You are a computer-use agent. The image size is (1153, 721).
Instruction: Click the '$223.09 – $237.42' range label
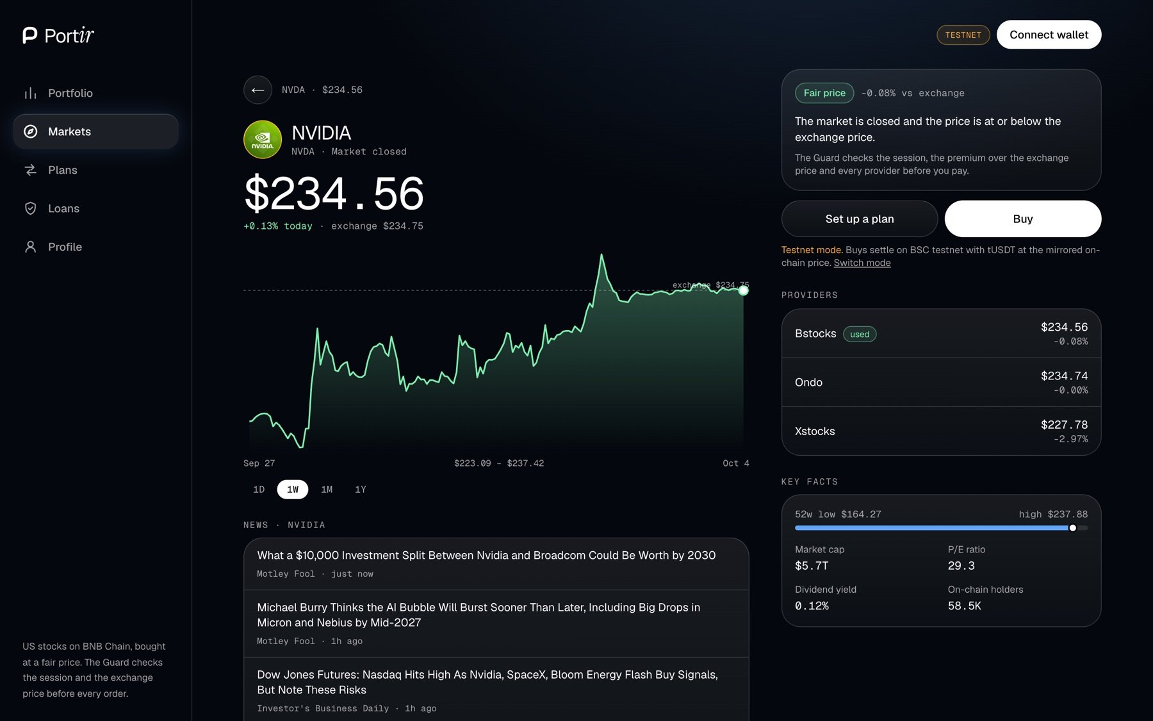click(x=499, y=463)
